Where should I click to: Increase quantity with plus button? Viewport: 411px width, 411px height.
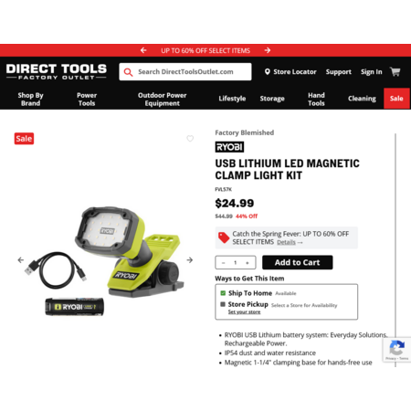[248, 263]
